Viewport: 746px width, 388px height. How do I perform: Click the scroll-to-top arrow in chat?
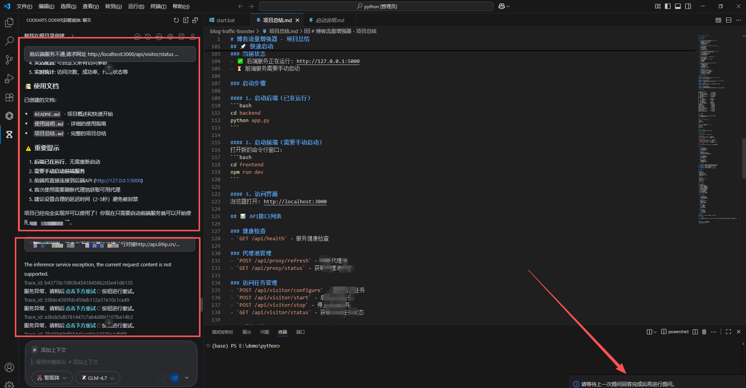point(109,68)
